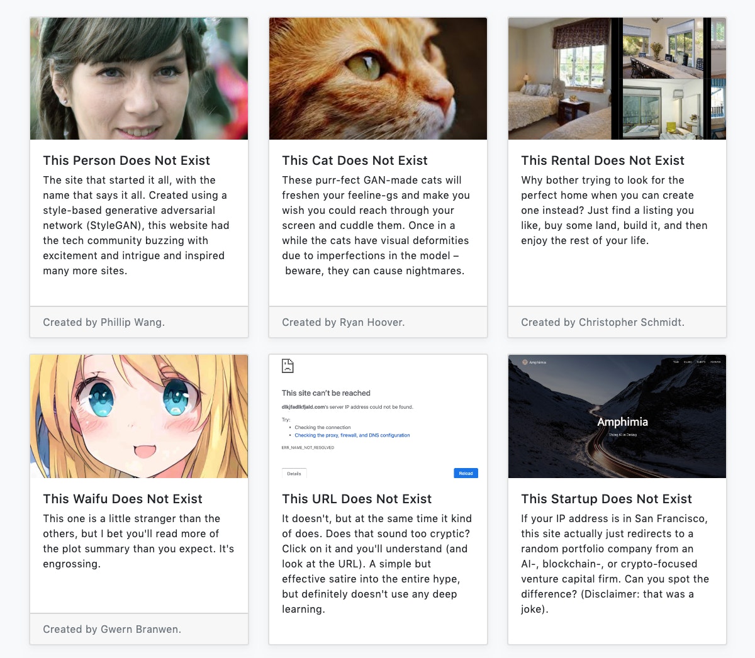
Task: Select the Created by Ryan Hoover footer
Action: [344, 322]
